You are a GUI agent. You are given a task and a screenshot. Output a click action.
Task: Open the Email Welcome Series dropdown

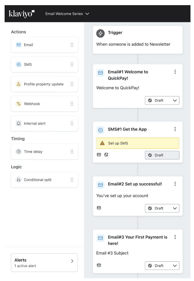coord(67,14)
